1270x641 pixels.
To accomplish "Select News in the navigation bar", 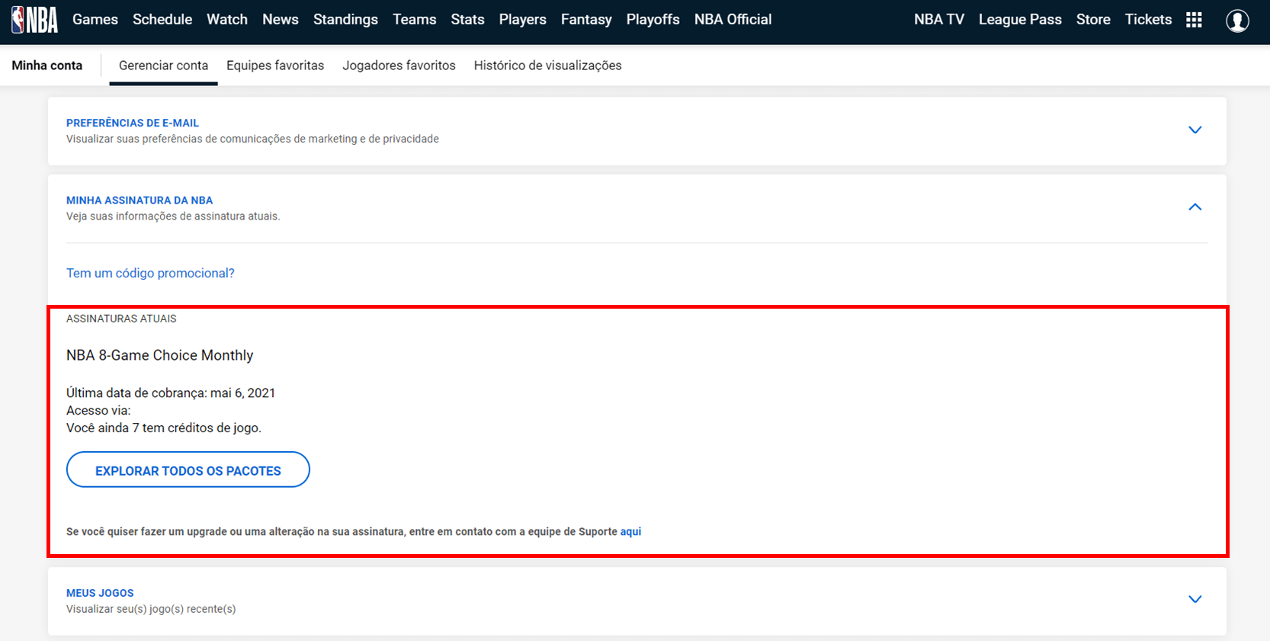I will 281,20.
